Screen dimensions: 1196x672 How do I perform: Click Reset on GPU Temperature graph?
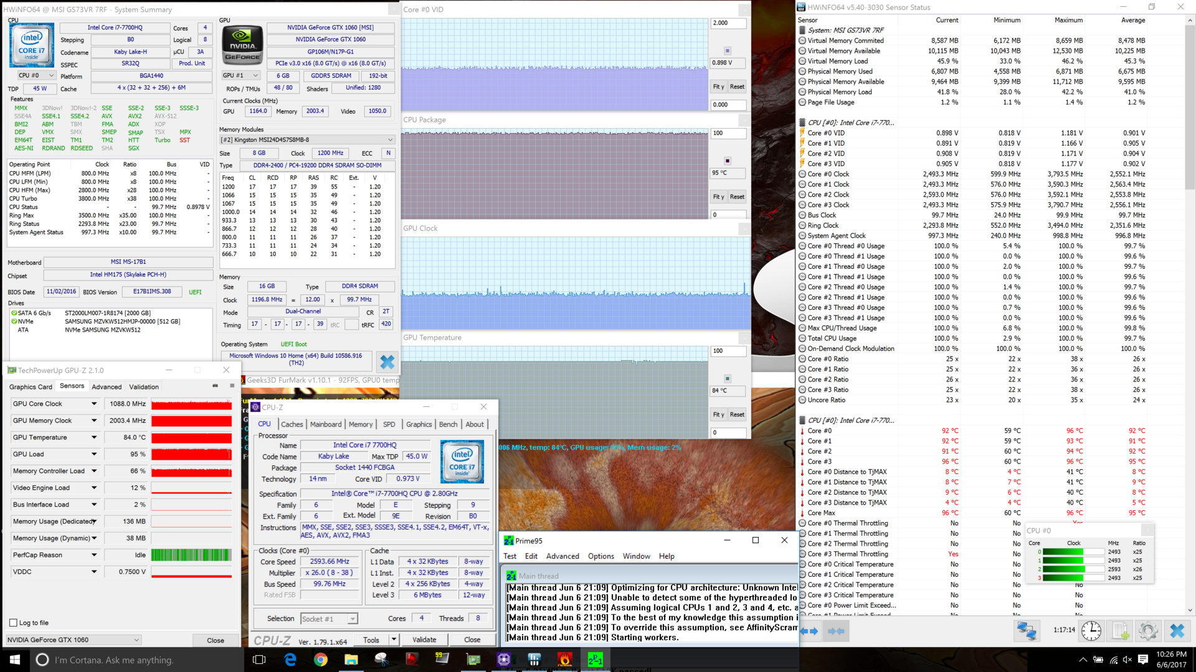[737, 414]
